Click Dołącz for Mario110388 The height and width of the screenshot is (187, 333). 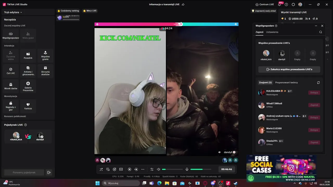[314, 130]
